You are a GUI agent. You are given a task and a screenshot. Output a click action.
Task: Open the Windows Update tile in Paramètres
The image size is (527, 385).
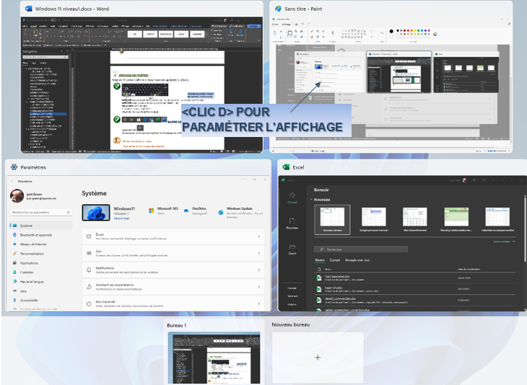pyautogui.click(x=240, y=213)
